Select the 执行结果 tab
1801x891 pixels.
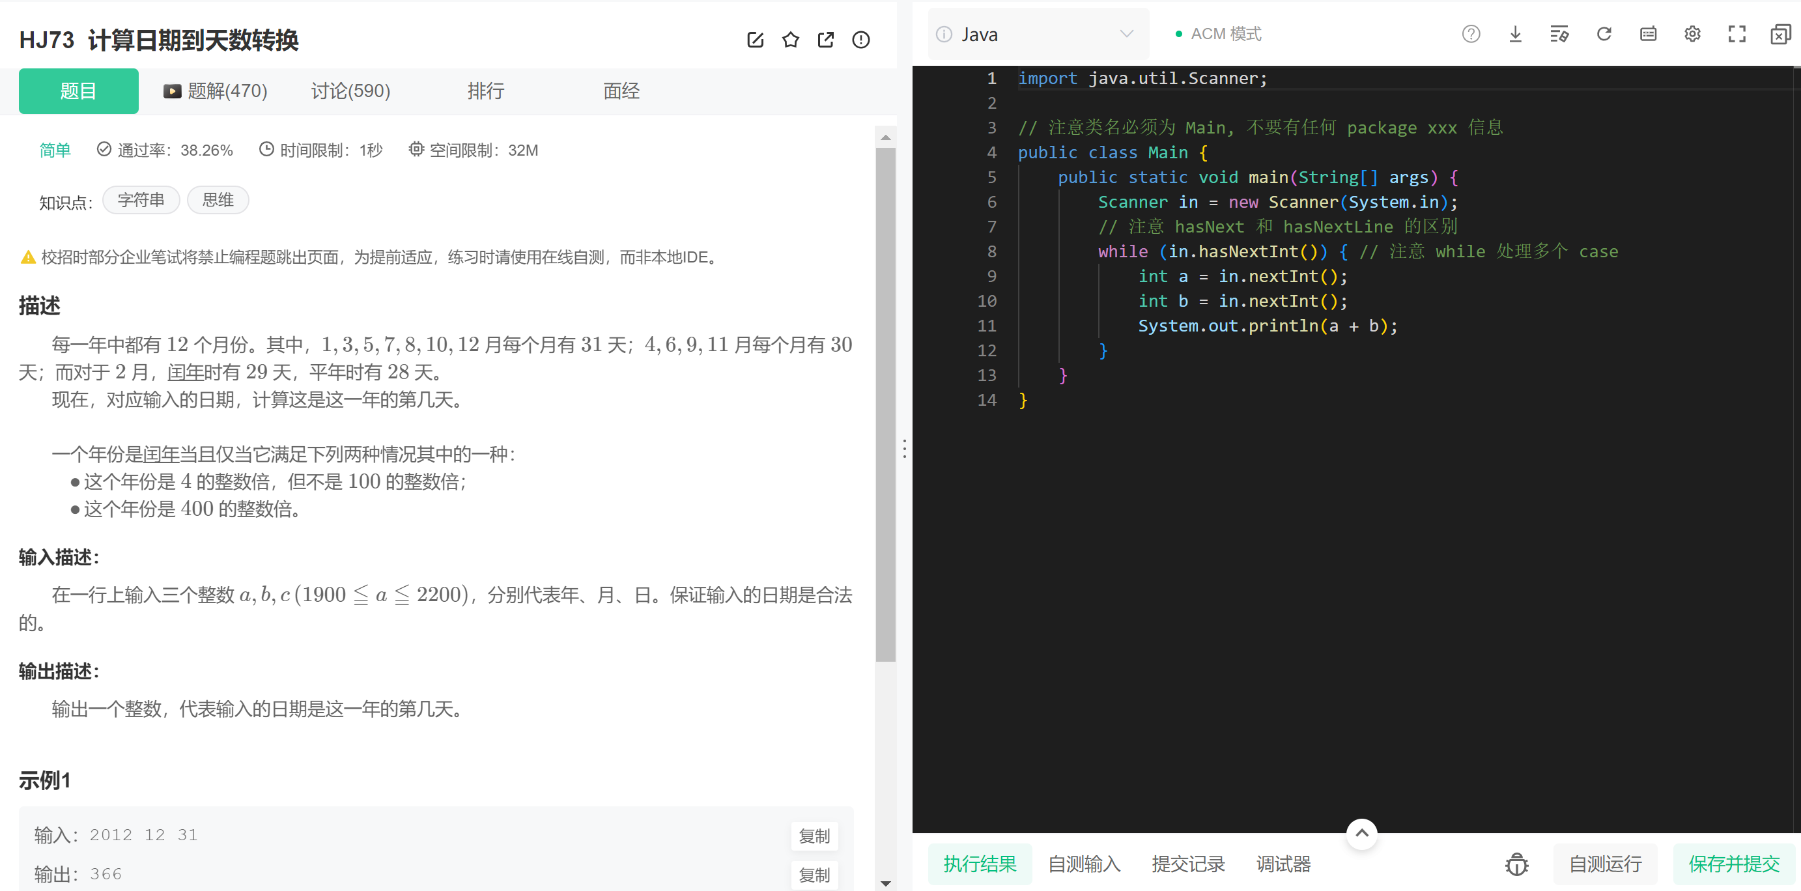click(x=980, y=864)
